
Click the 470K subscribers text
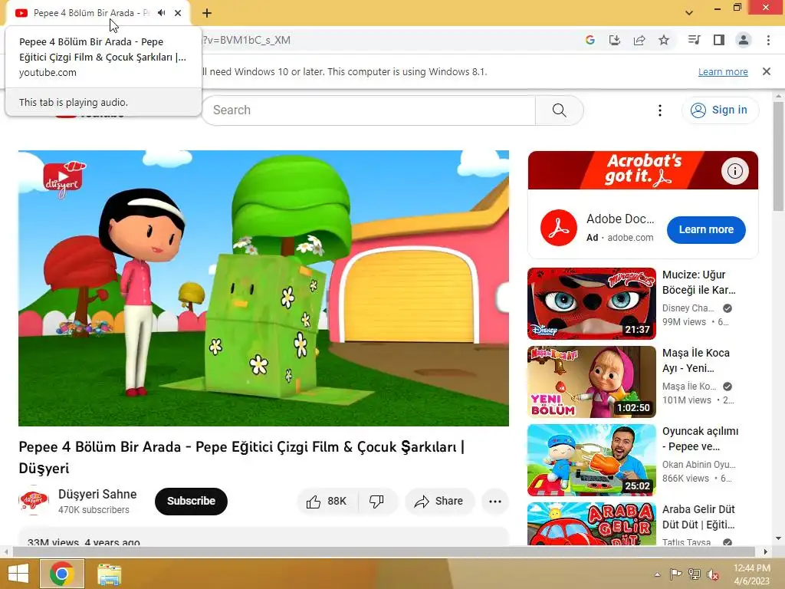click(94, 510)
